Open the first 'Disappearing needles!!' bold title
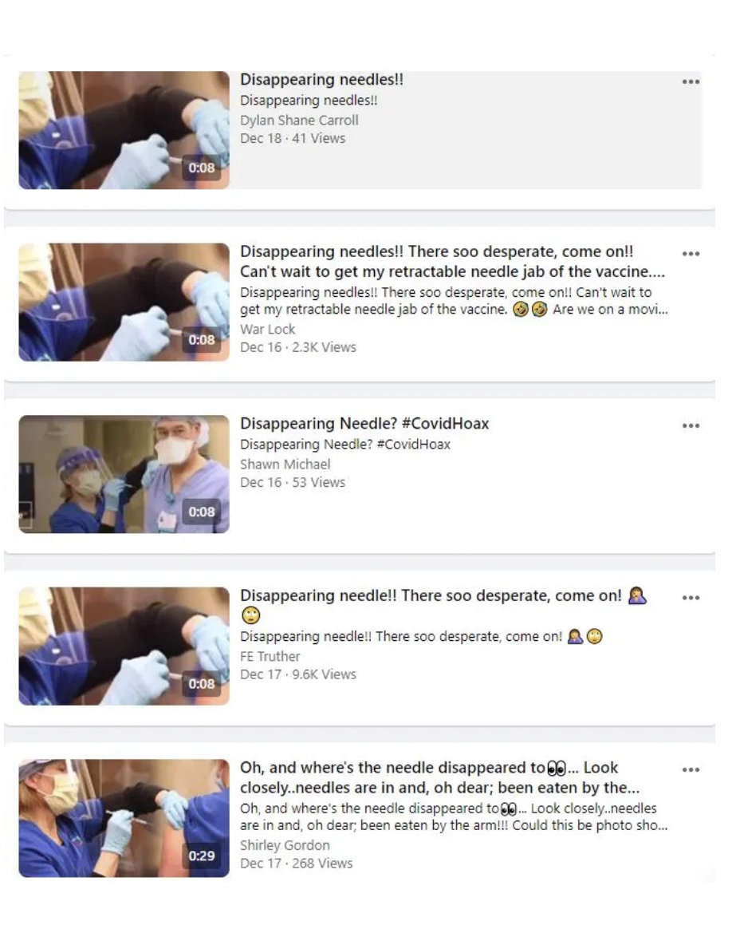The width and height of the screenshot is (736, 933). click(x=321, y=80)
